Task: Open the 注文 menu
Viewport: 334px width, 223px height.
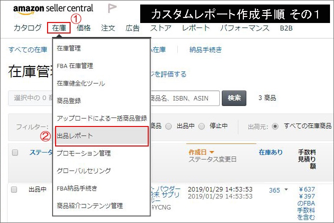Action: point(108,28)
